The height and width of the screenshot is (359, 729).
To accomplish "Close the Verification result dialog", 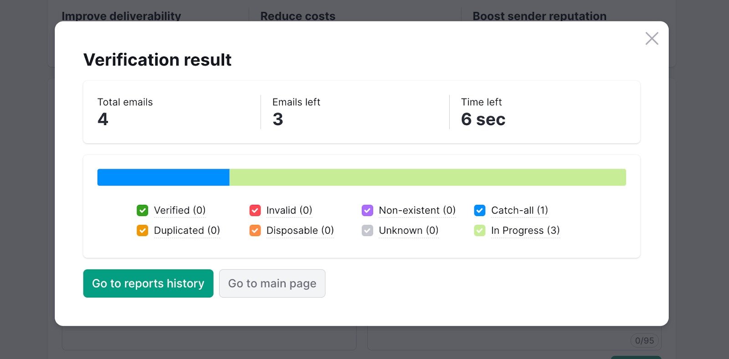I will click(x=652, y=39).
